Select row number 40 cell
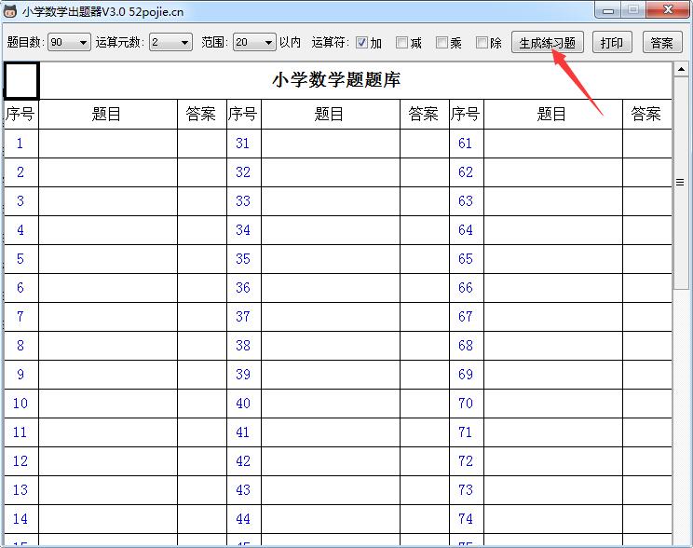This screenshot has height=548, width=693. 244,404
